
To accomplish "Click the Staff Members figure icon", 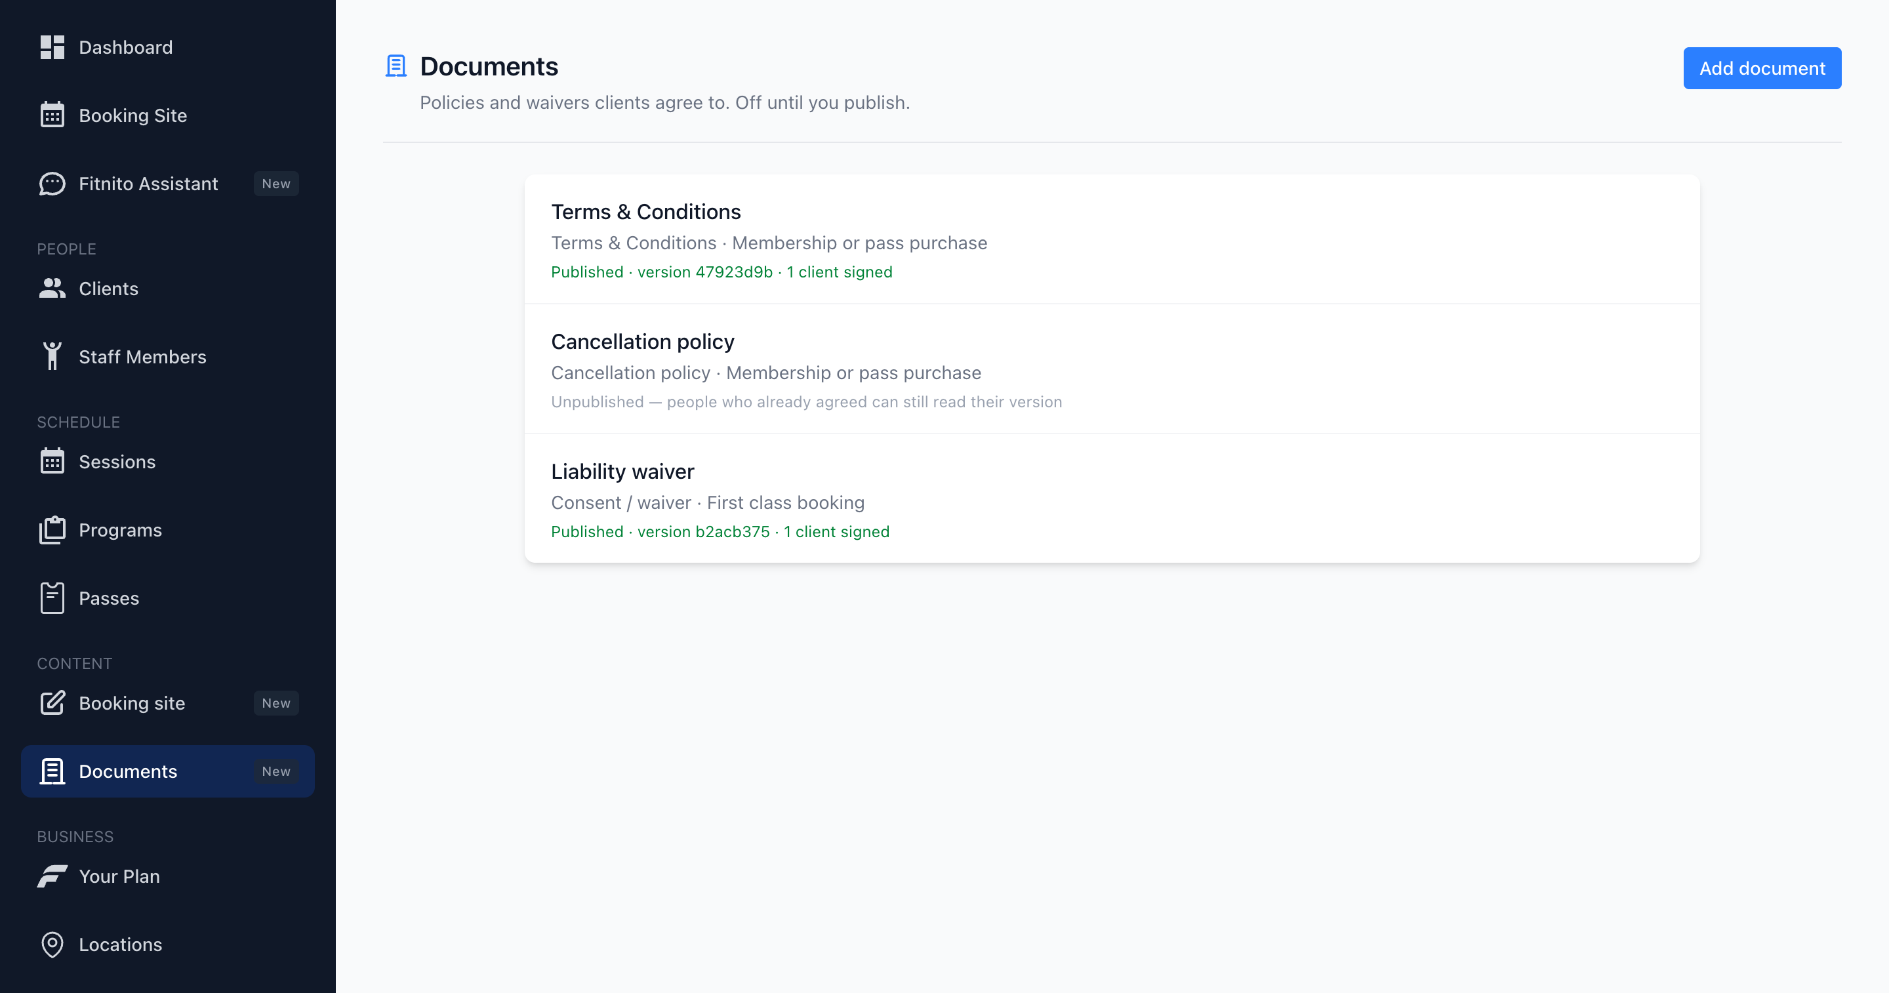I will click(x=52, y=356).
